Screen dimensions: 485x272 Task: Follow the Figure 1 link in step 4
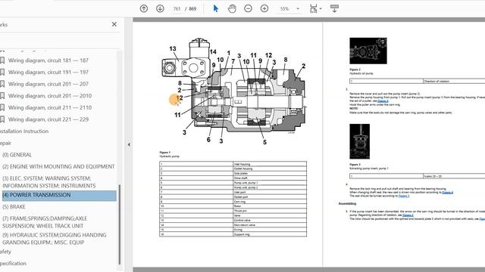(x=404, y=196)
